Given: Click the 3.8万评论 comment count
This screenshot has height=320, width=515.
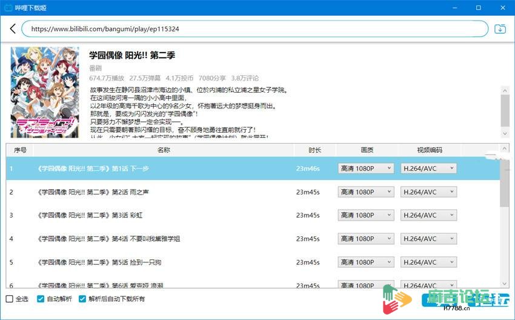Looking at the screenshot, I should tap(245, 78).
